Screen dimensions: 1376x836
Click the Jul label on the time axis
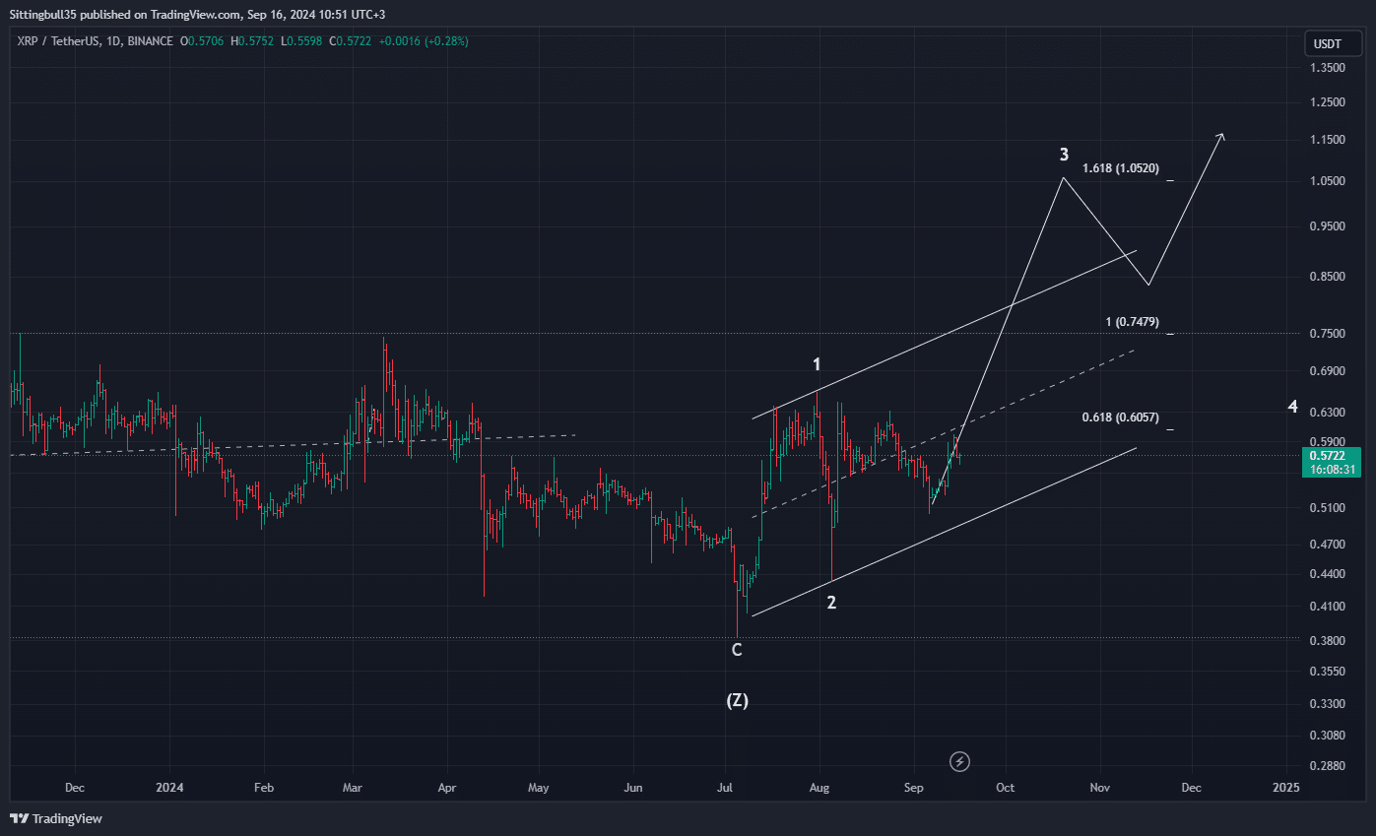725,788
